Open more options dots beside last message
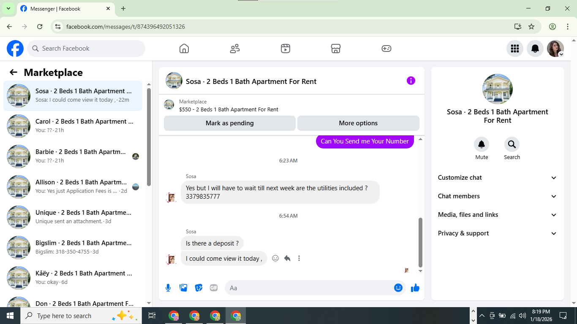 [x=299, y=258]
